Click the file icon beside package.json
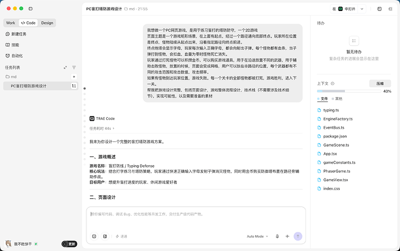400x251 pixels. coord(319,136)
